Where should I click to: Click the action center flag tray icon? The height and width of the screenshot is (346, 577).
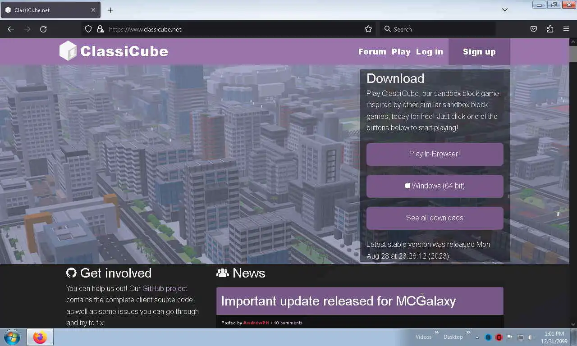510,337
